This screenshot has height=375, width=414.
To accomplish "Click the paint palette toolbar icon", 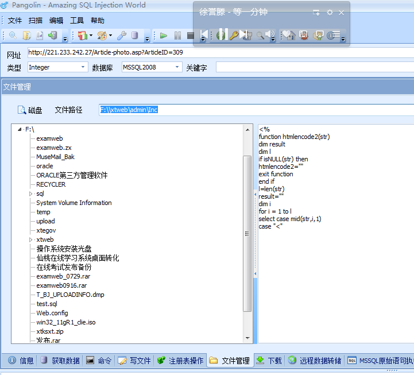I will pos(102,35).
